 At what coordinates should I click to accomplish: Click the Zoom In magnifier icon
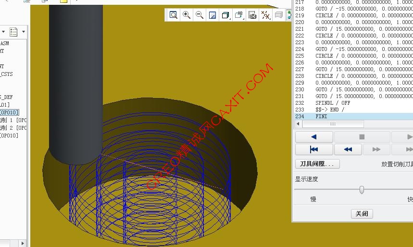[x=187, y=15]
